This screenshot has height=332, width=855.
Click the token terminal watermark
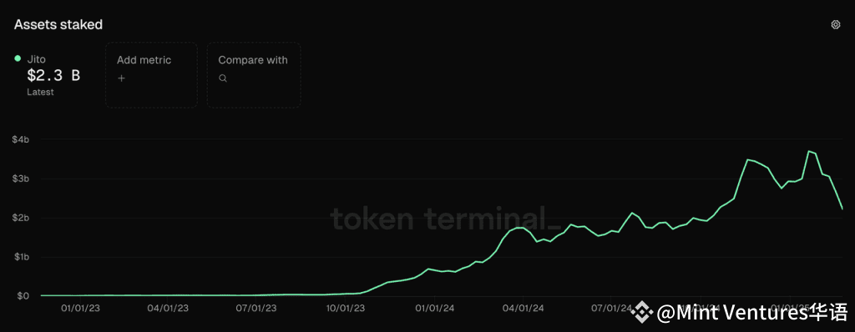tap(445, 219)
